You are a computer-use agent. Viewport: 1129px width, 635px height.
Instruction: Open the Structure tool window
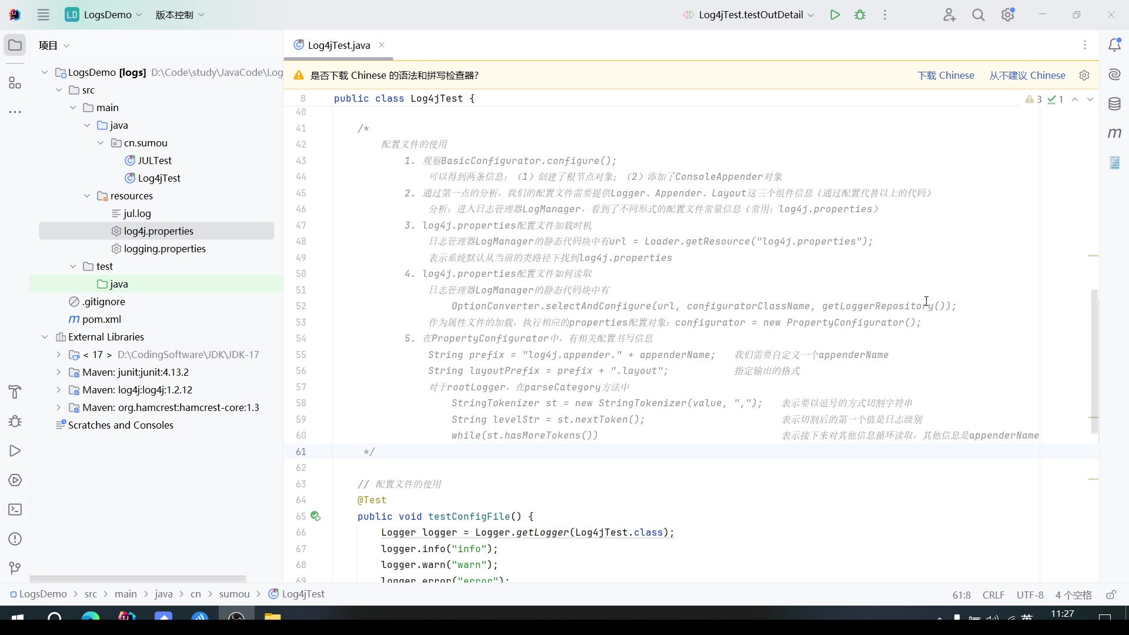point(15,83)
